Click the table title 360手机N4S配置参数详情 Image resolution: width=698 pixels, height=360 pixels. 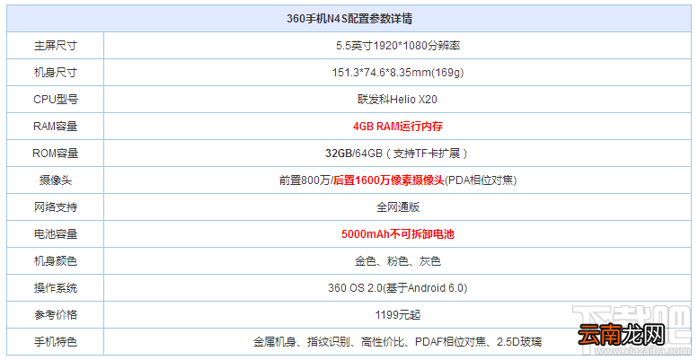tap(349, 19)
